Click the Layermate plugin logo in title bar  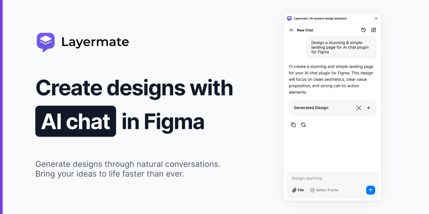[289, 19]
